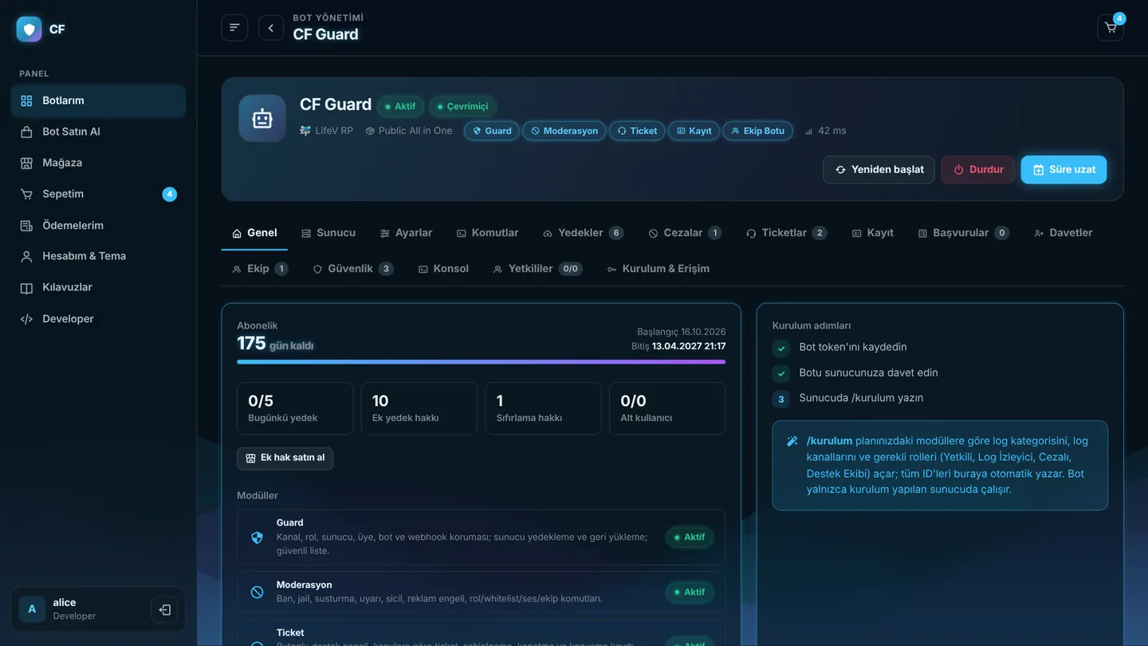Open the Cezalar tab

[685, 233]
